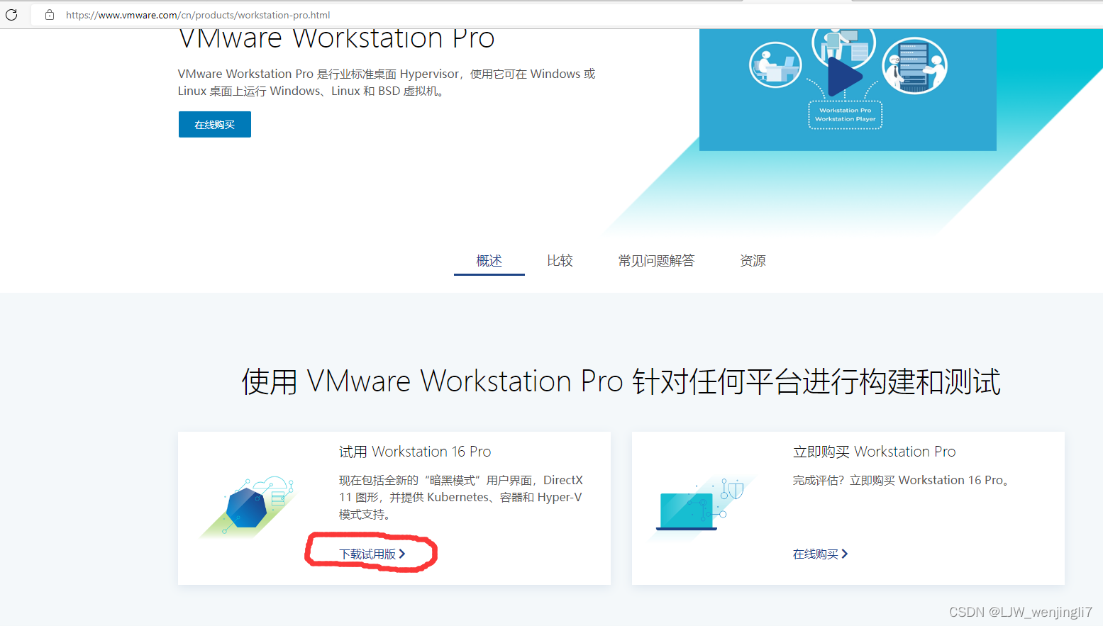
Task: Click the 下载试用版 link
Action: (372, 554)
